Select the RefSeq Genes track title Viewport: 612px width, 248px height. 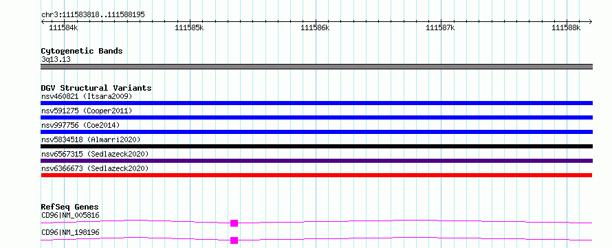tap(69, 207)
